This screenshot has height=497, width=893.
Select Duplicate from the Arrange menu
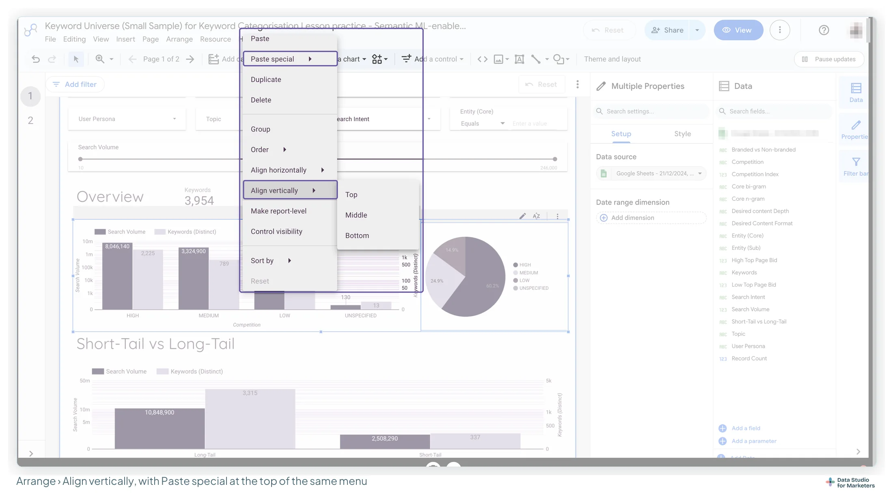[x=290, y=79]
